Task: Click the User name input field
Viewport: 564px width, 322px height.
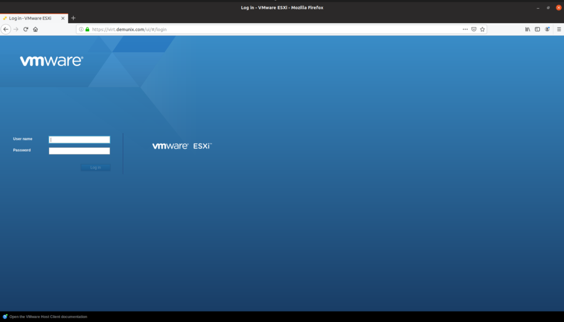Action: [x=79, y=140]
